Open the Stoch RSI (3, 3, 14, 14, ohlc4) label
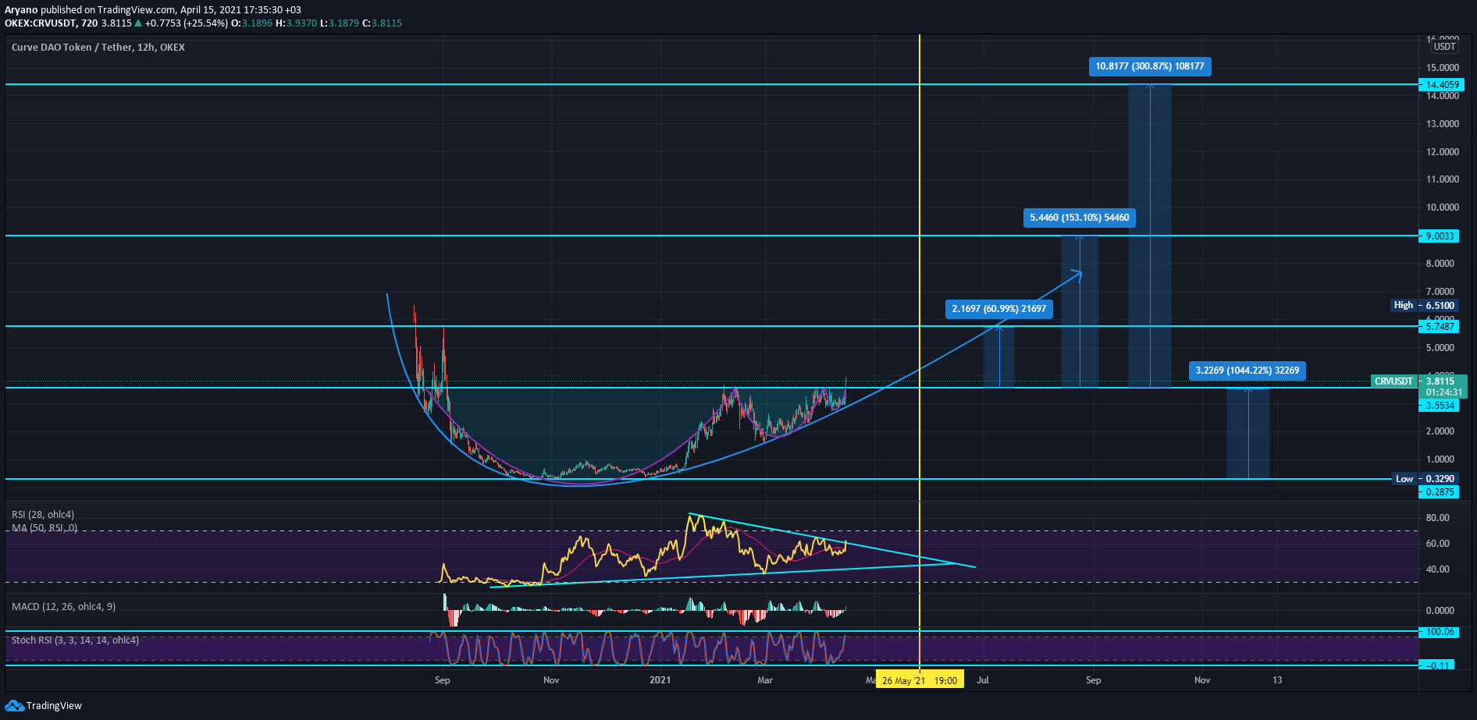The image size is (1477, 720). coord(75,640)
